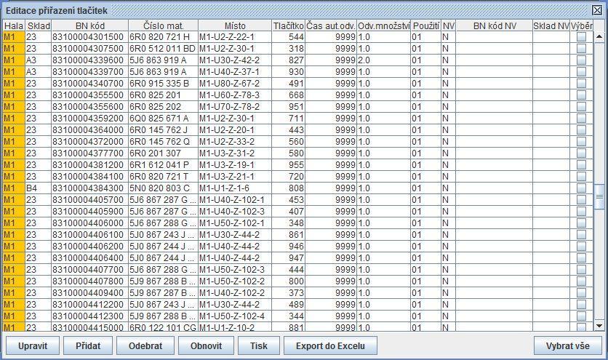Select material 6Q0 825 671 A
Image resolution: width=608 pixels, height=360 pixels.
pos(163,119)
